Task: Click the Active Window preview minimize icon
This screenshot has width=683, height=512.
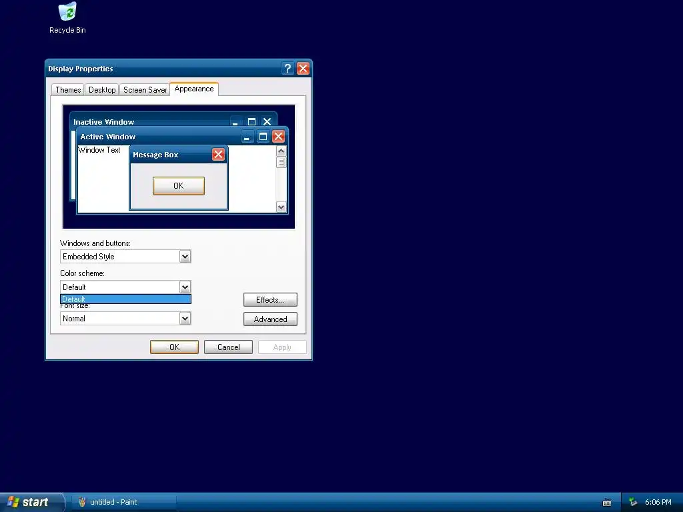Action: (x=247, y=137)
